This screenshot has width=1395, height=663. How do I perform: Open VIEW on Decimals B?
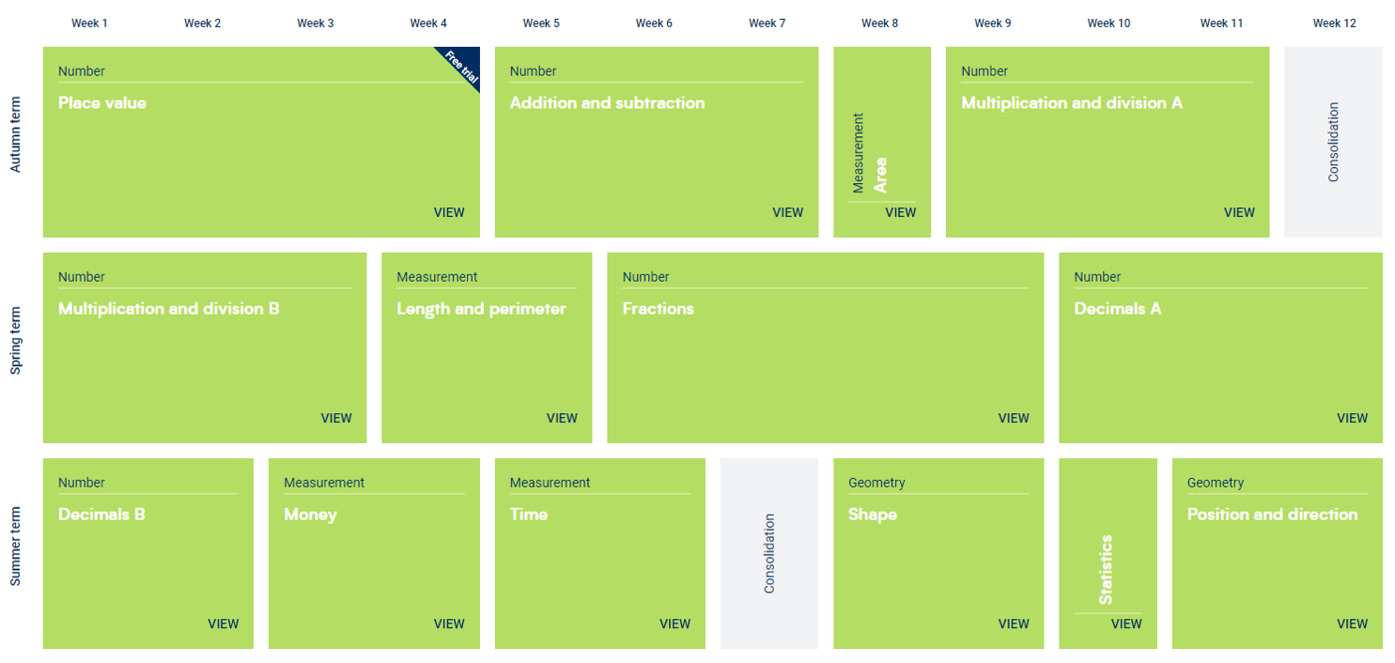224,624
